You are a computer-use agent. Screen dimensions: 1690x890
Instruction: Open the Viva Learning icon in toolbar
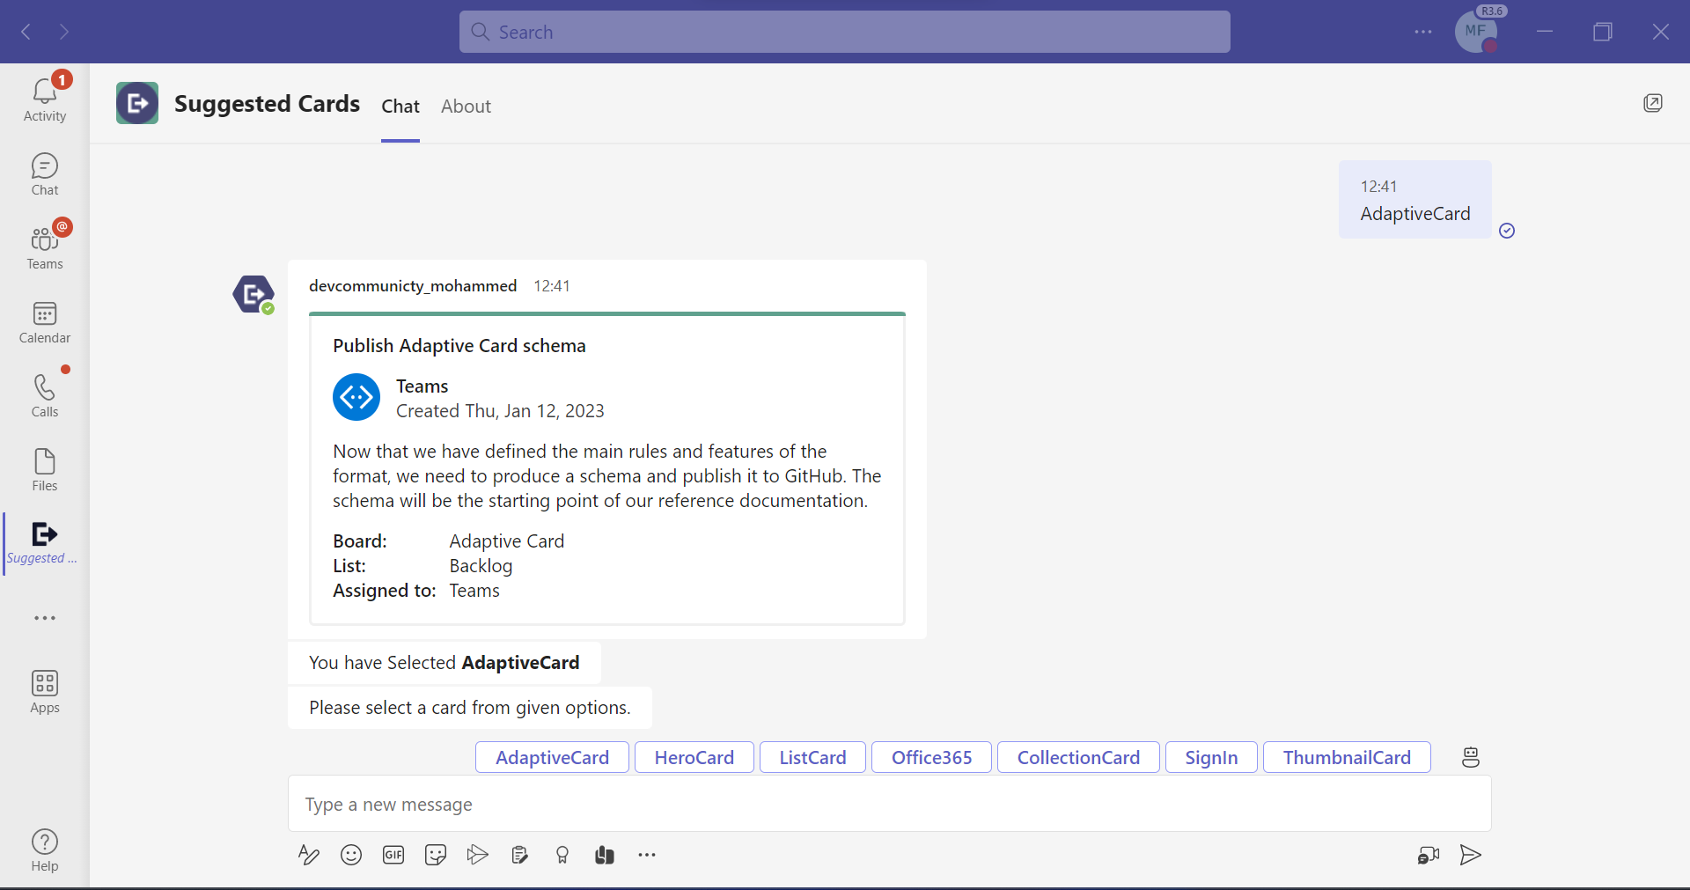point(605,855)
